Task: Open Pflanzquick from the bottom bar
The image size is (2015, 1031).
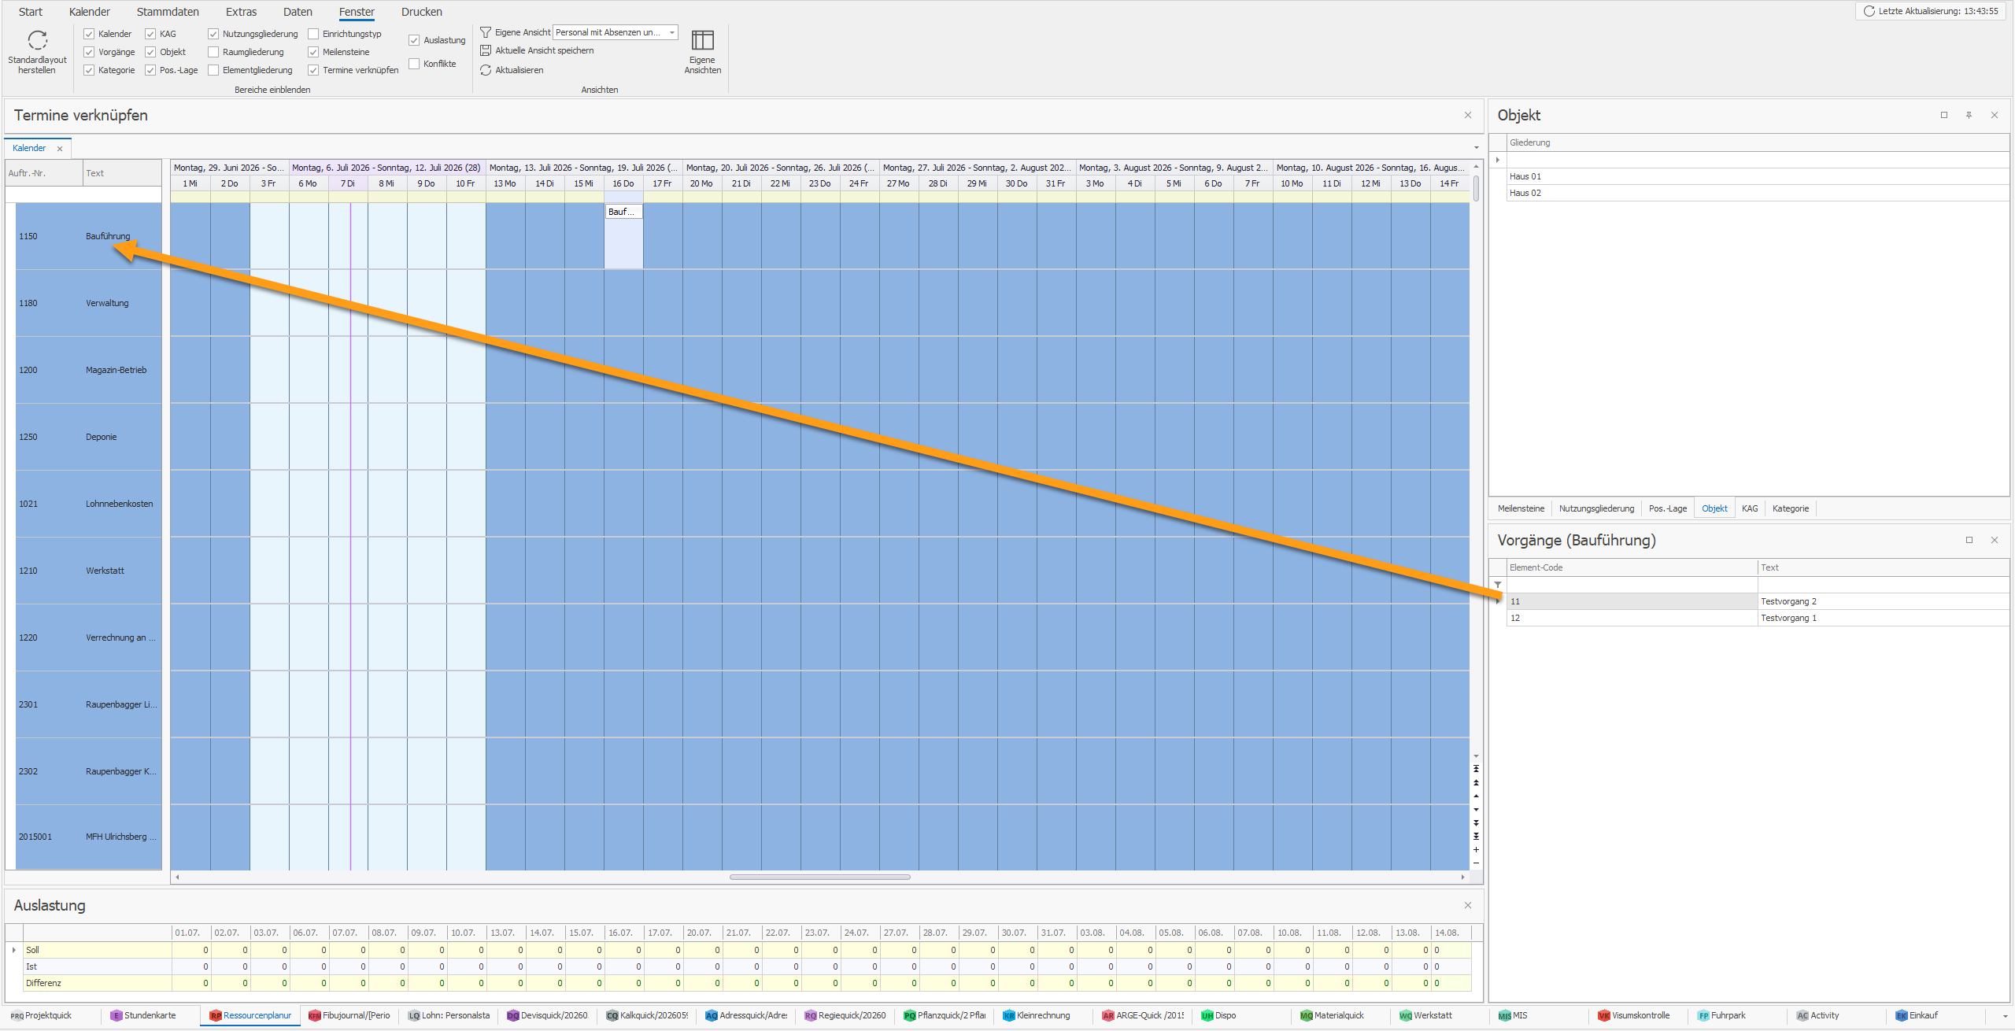Action: [945, 1015]
